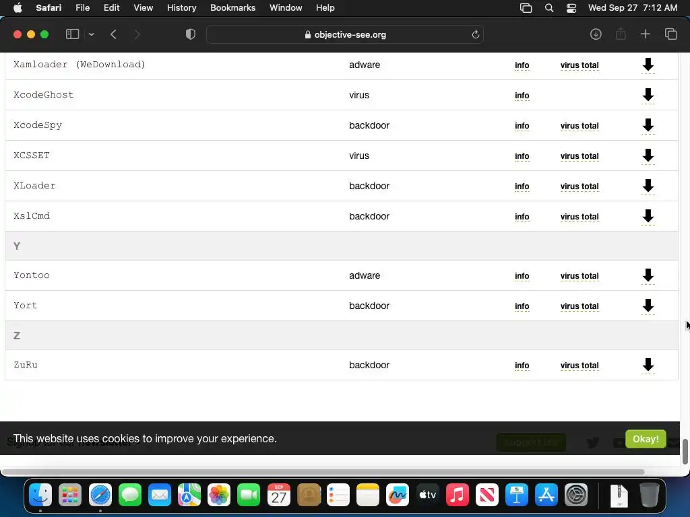Click the vertical page scrollbar thumb
This screenshot has height=517, width=690.
[x=685, y=452]
